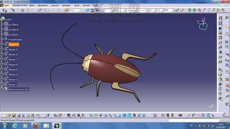Image resolution: width=230 pixels, height=129 pixels.
Task: Click the Rotate view icon
Action: (x=106, y=115)
